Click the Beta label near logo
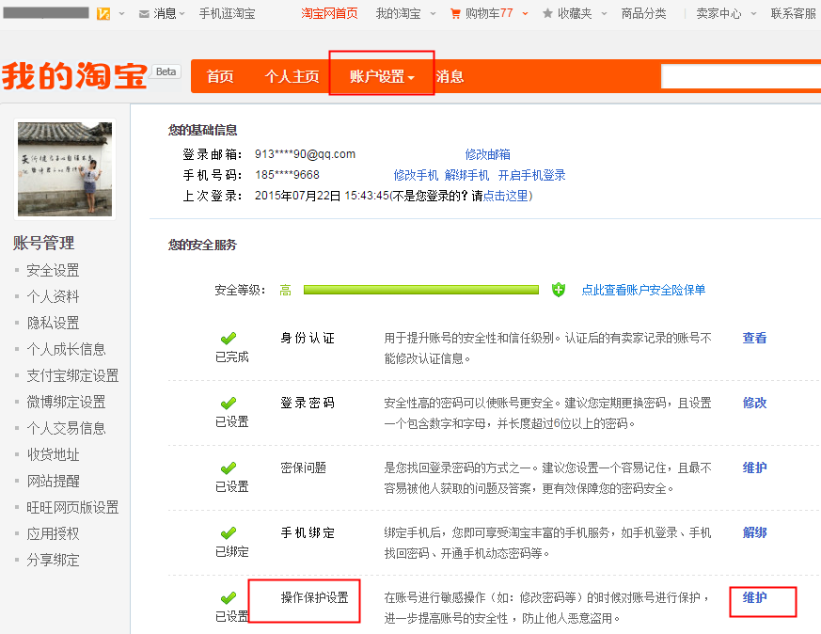The height and width of the screenshot is (634, 821). tap(166, 71)
